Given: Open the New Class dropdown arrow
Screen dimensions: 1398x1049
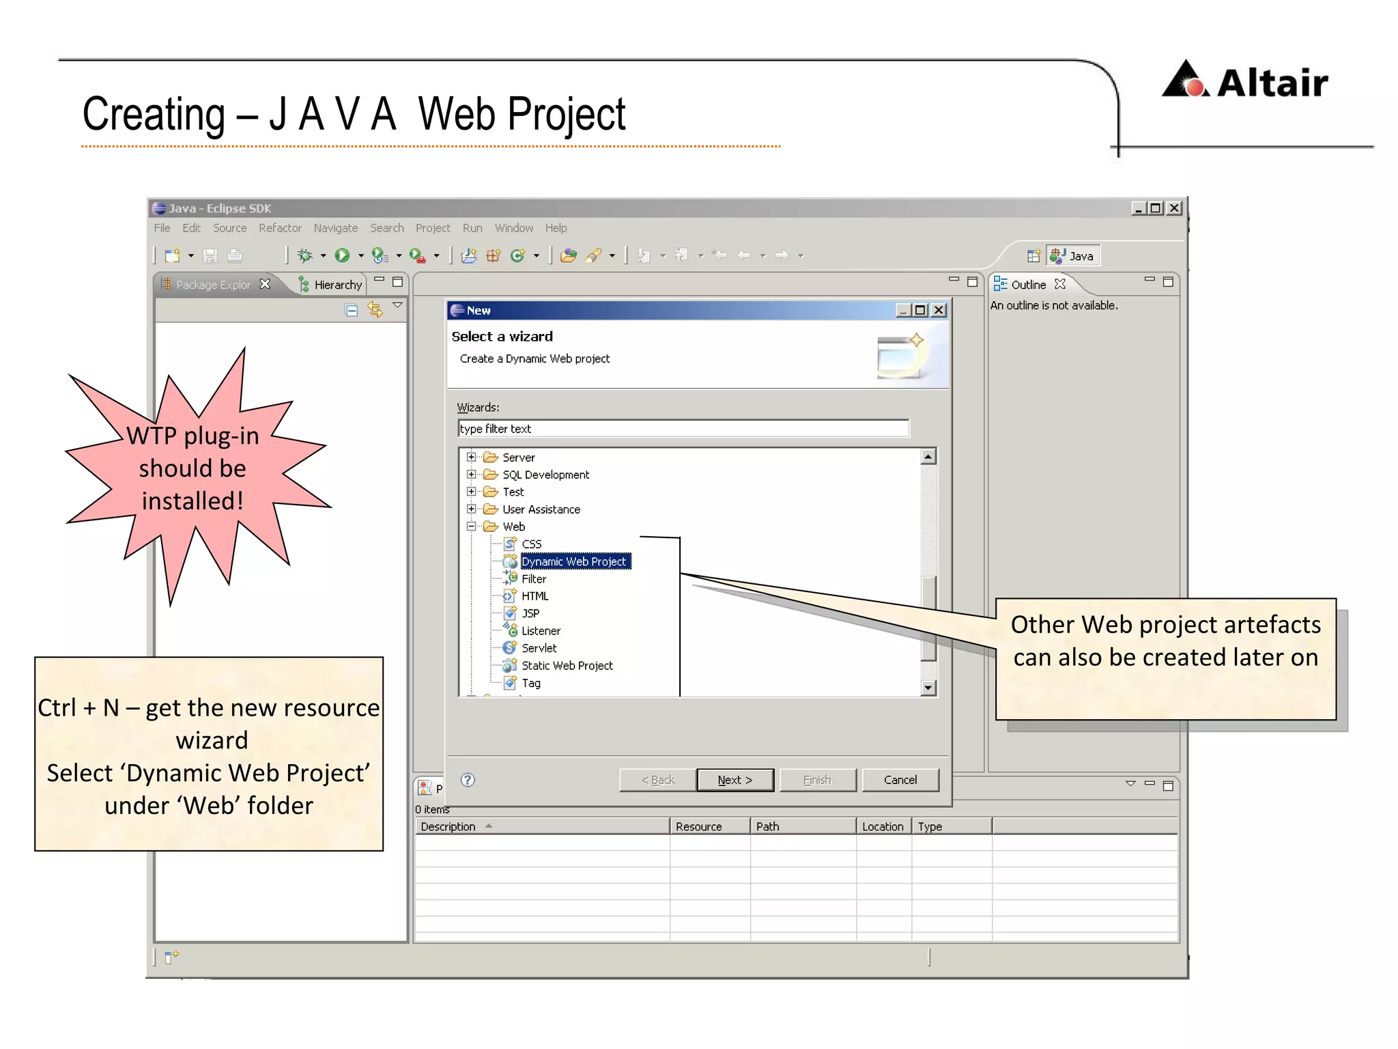Looking at the screenshot, I should point(537,256).
